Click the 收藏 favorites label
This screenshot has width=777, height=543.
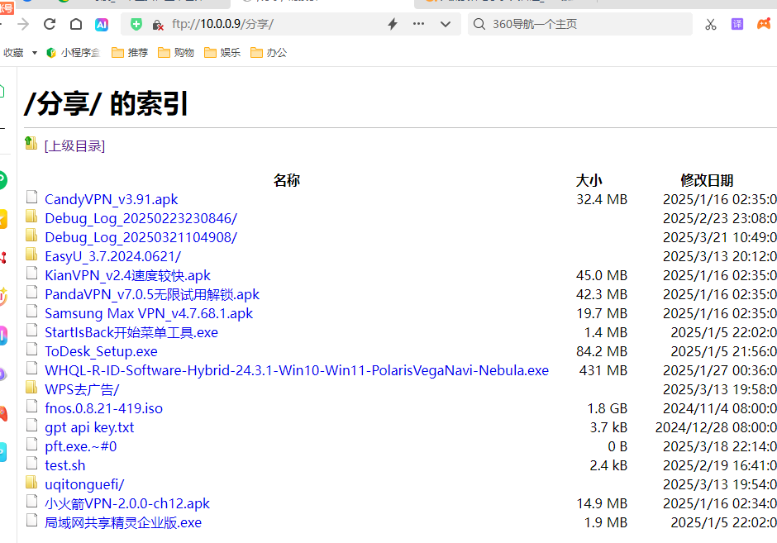pyautogui.click(x=13, y=53)
